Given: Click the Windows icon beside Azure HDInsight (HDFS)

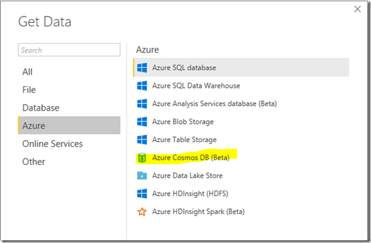Looking at the screenshot, I should click(142, 193).
